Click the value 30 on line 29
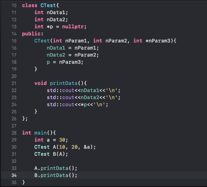This screenshot has height=187, width=207. pos(62,140)
